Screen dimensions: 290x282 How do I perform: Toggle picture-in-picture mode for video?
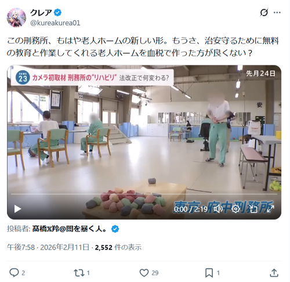(x=253, y=209)
